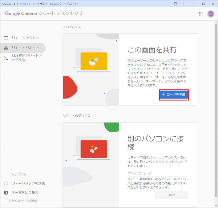This screenshot has width=218, height=208.
Task: Open the account profile avatar
Action: pos(211,14)
